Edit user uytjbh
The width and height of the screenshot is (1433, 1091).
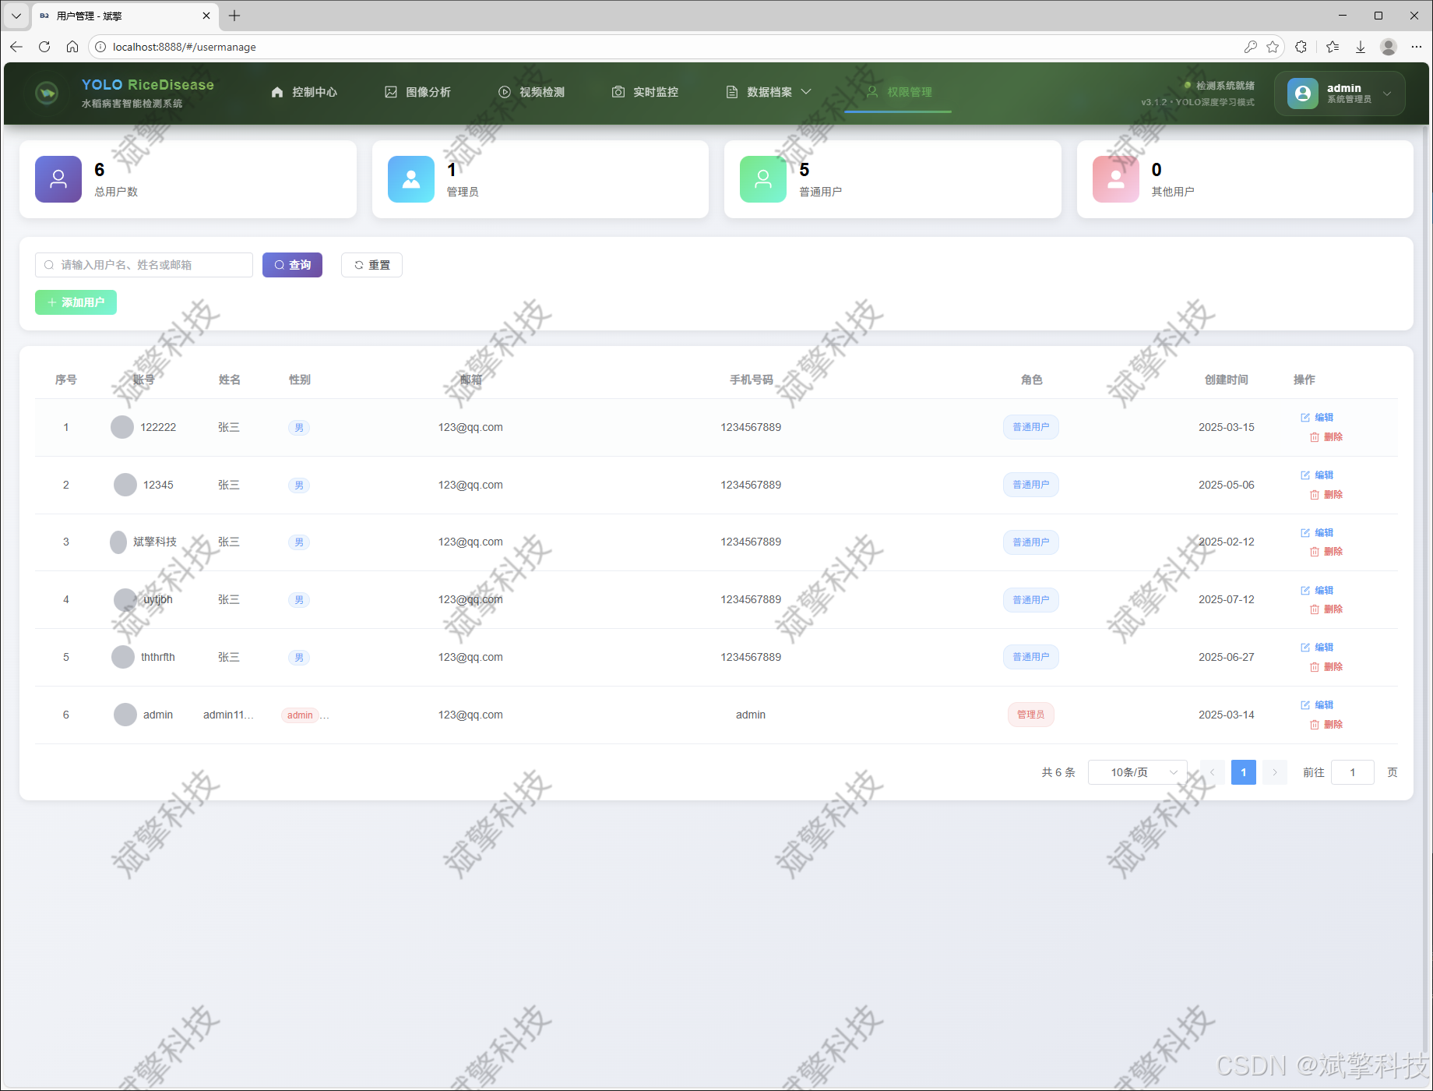click(1317, 591)
